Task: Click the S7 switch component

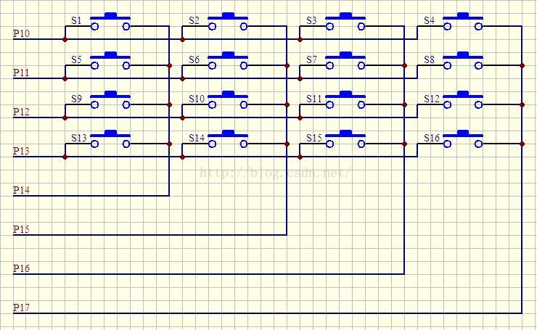Action: point(345,61)
